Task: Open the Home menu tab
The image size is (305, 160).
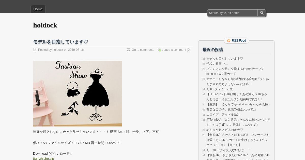Action: click(x=38, y=9)
